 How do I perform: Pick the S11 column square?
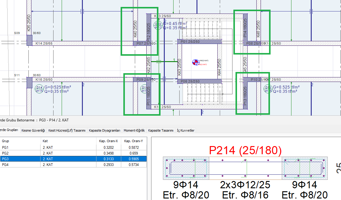[29, 82]
